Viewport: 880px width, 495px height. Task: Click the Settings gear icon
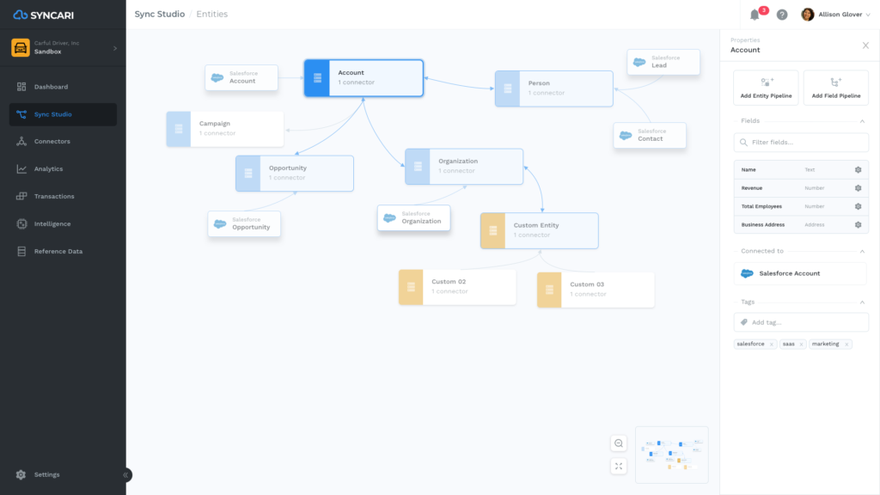(x=21, y=474)
